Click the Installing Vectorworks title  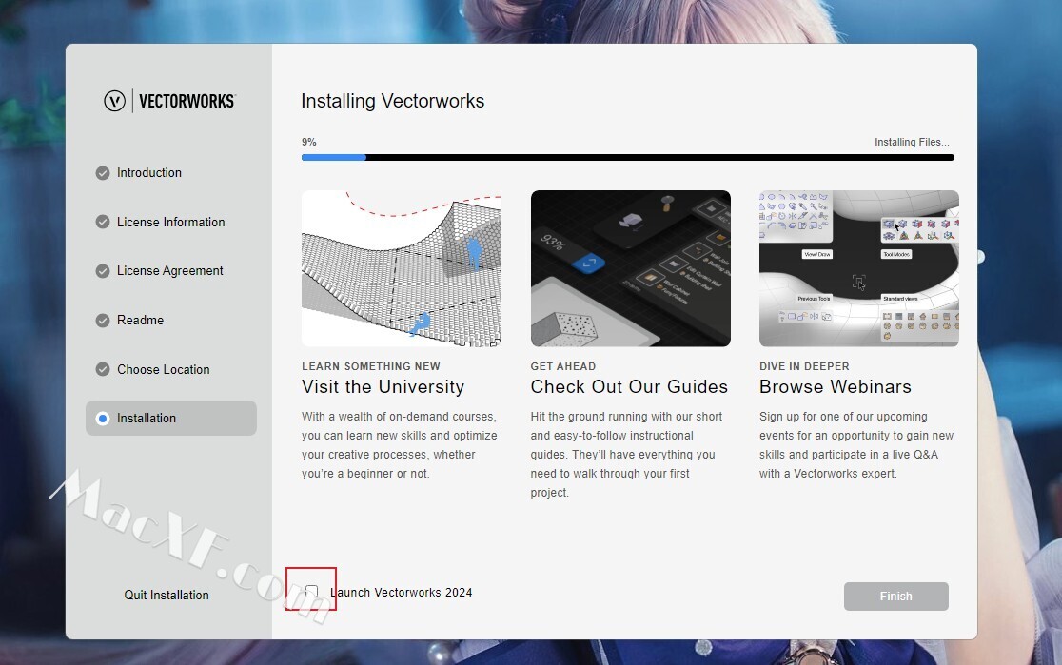coord(393,101)
